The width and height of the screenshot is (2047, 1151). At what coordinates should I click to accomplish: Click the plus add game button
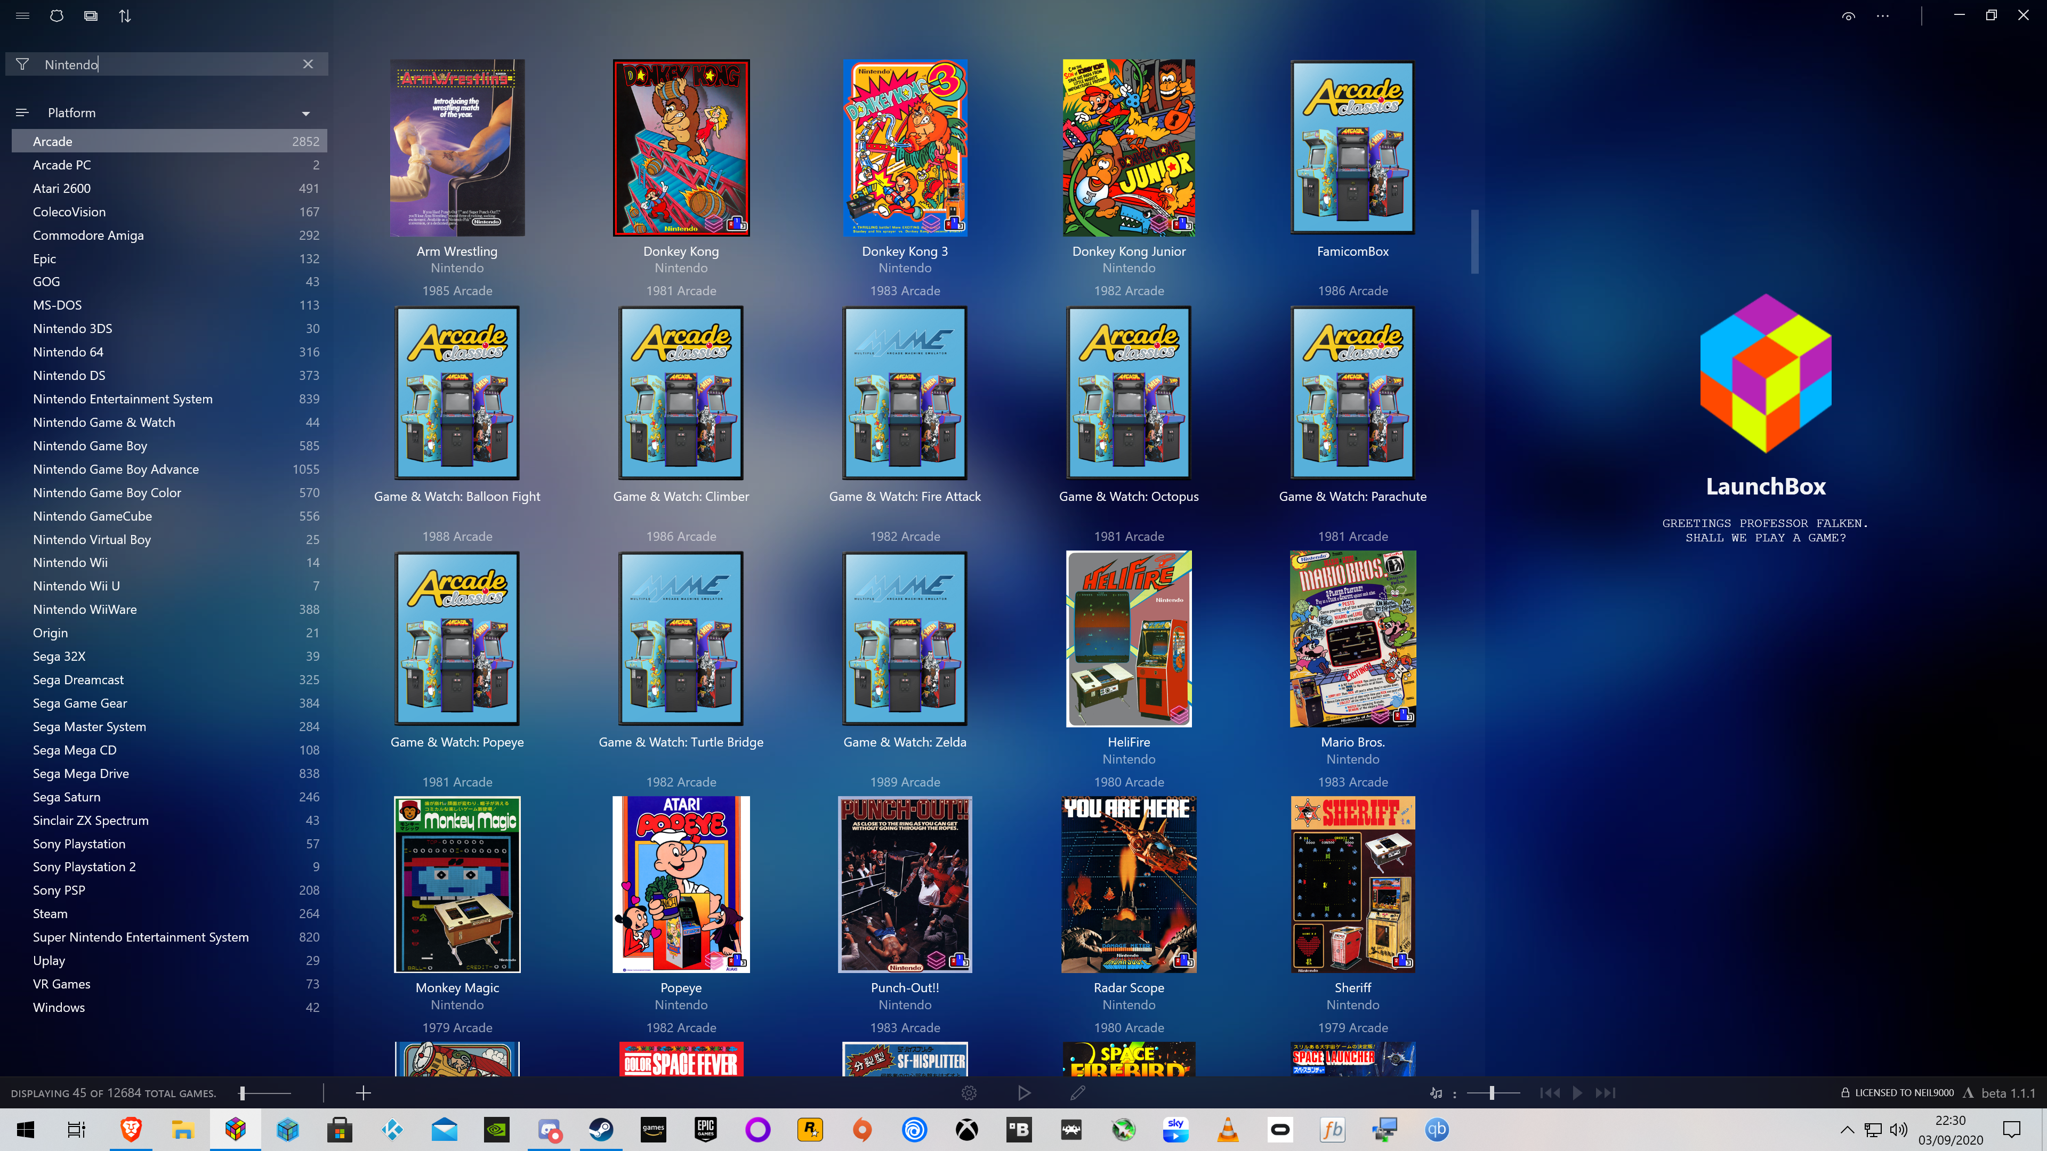pos(363,1094)
